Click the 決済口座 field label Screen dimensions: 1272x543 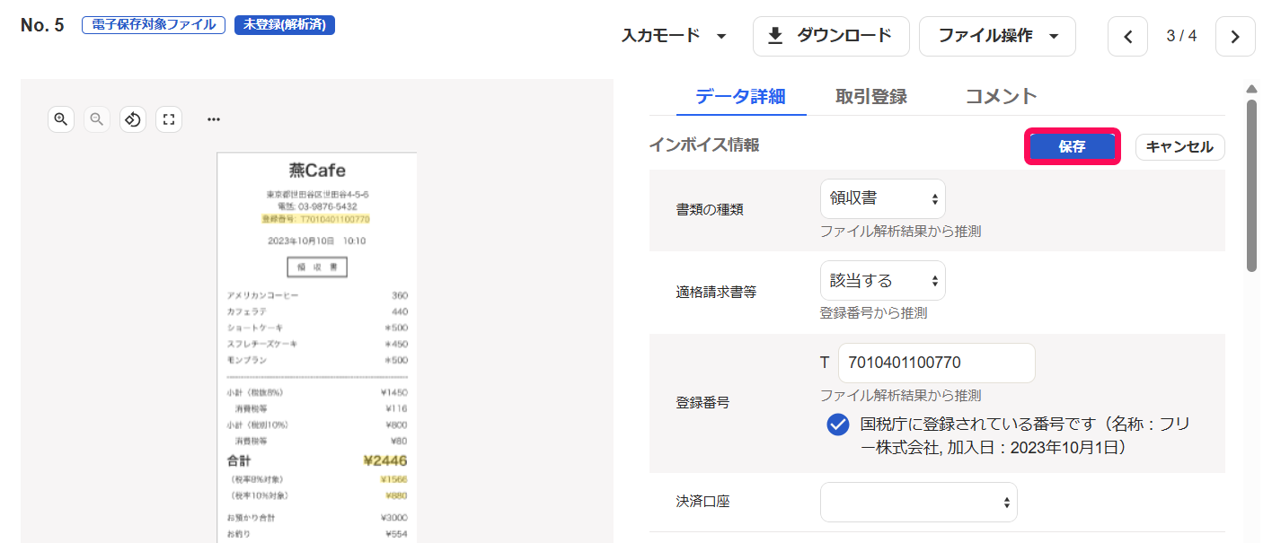click(x=702, y=502)
